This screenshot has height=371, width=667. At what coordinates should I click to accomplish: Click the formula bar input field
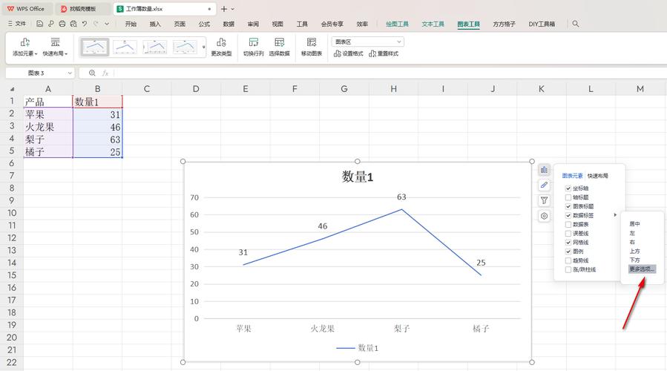(x=390, y=73)
